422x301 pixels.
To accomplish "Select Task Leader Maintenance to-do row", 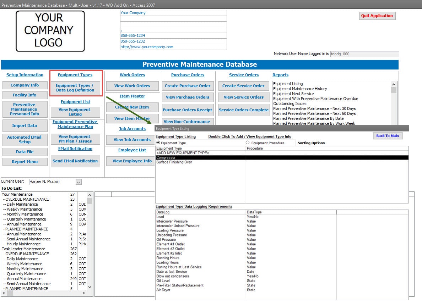I will (x=44, y=249).
